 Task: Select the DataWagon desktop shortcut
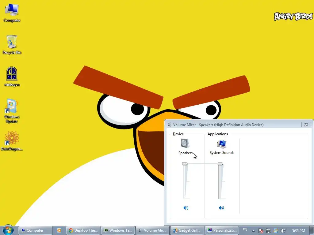tap(12, 141)
